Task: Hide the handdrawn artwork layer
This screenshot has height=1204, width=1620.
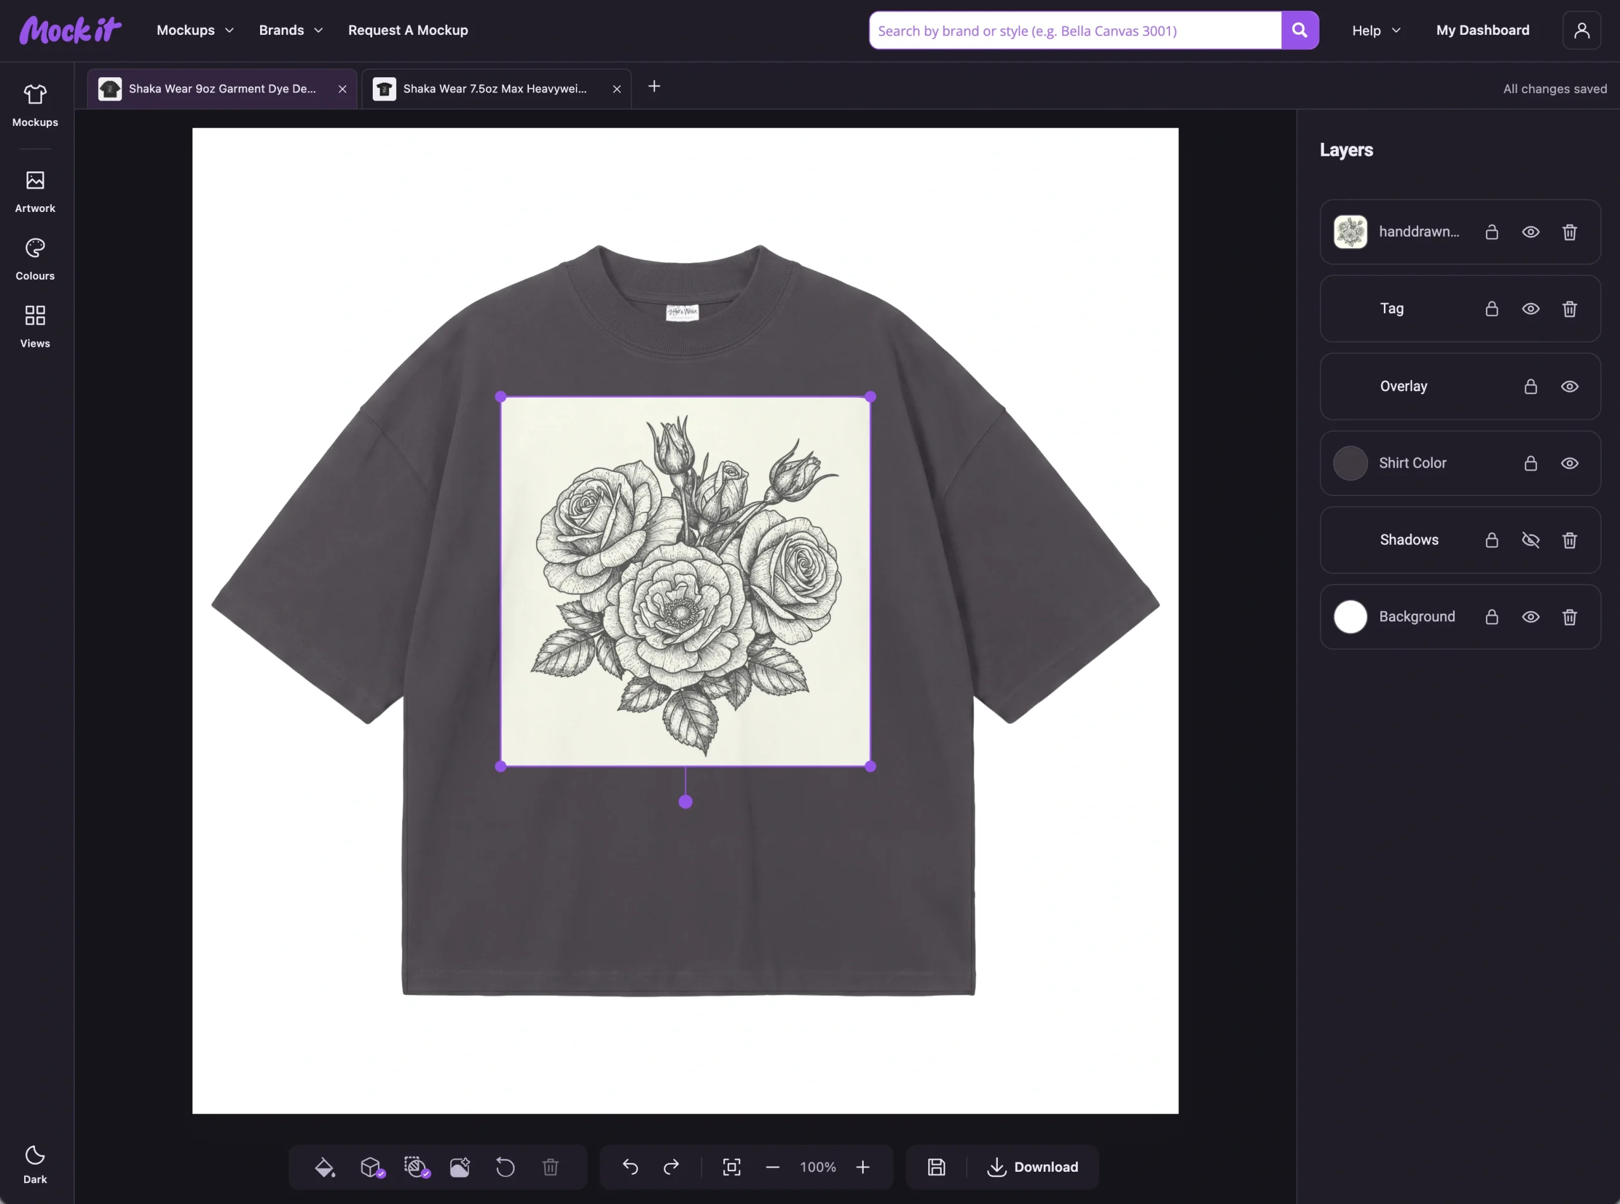Action: point(1530,232)
